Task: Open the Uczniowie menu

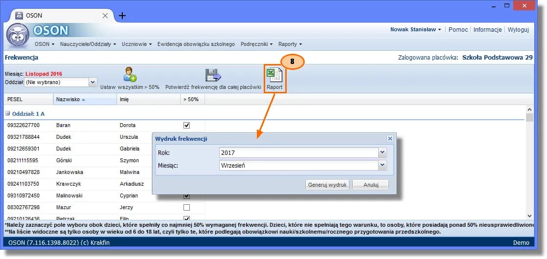Action: 137,44
